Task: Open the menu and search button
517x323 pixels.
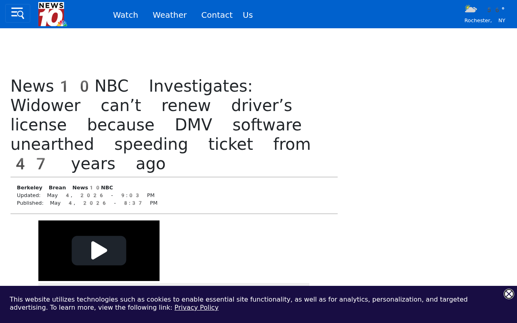Action: point(18,13)
